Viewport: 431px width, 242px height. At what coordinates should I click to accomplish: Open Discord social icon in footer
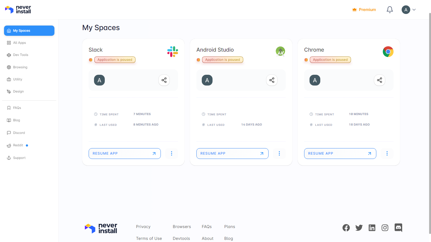398,228
